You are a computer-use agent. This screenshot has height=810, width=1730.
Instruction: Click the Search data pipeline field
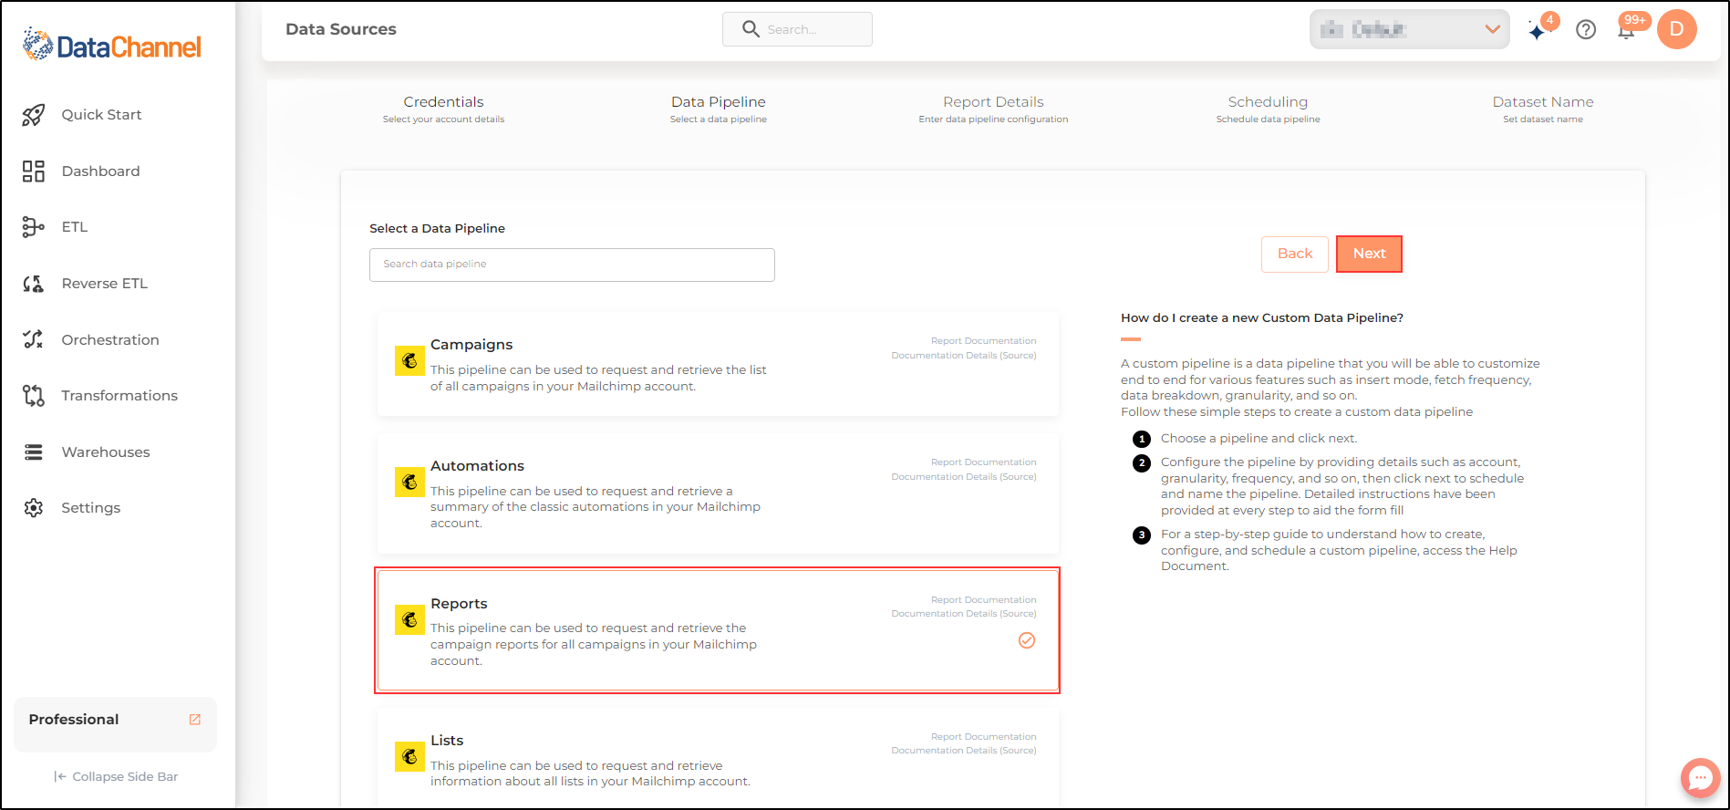572,265
